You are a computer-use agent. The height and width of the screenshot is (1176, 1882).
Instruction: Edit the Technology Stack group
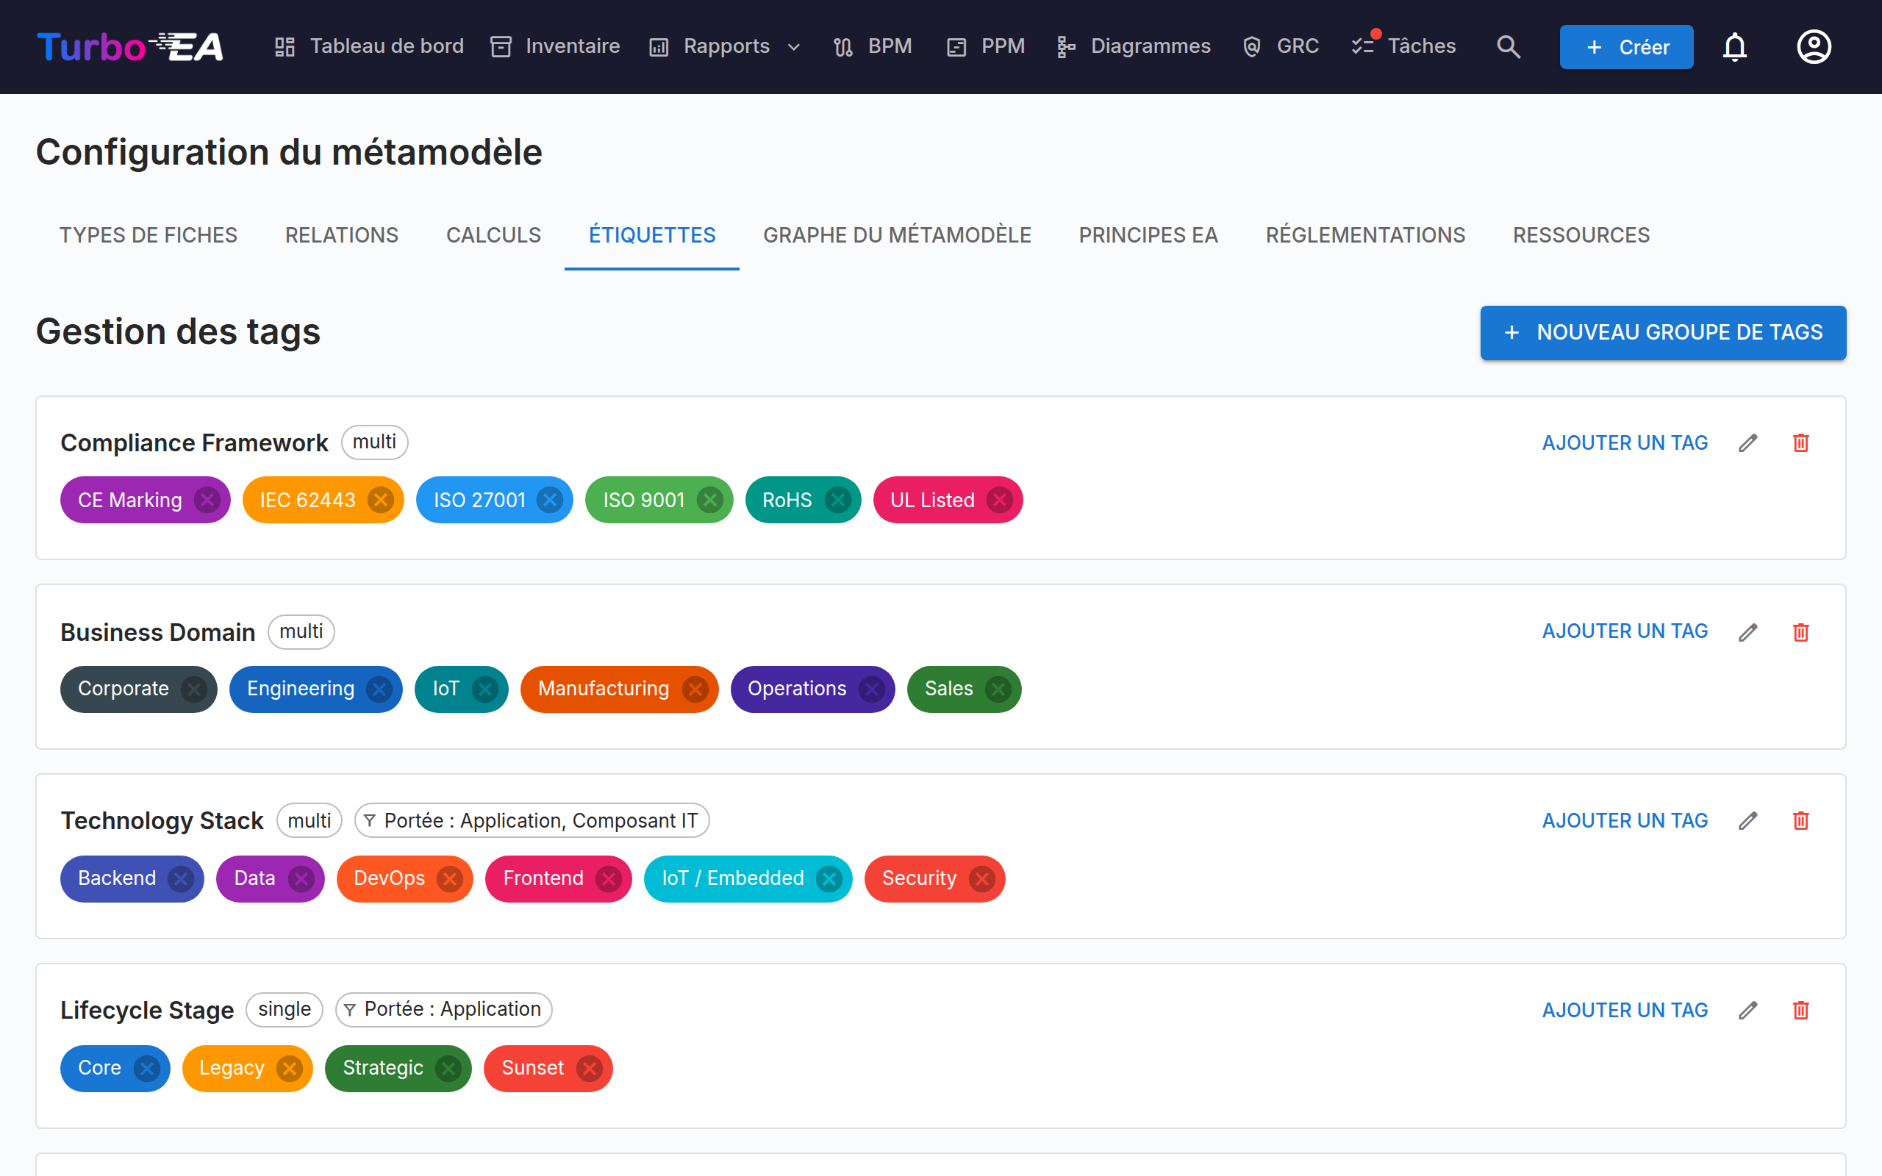1748,820
